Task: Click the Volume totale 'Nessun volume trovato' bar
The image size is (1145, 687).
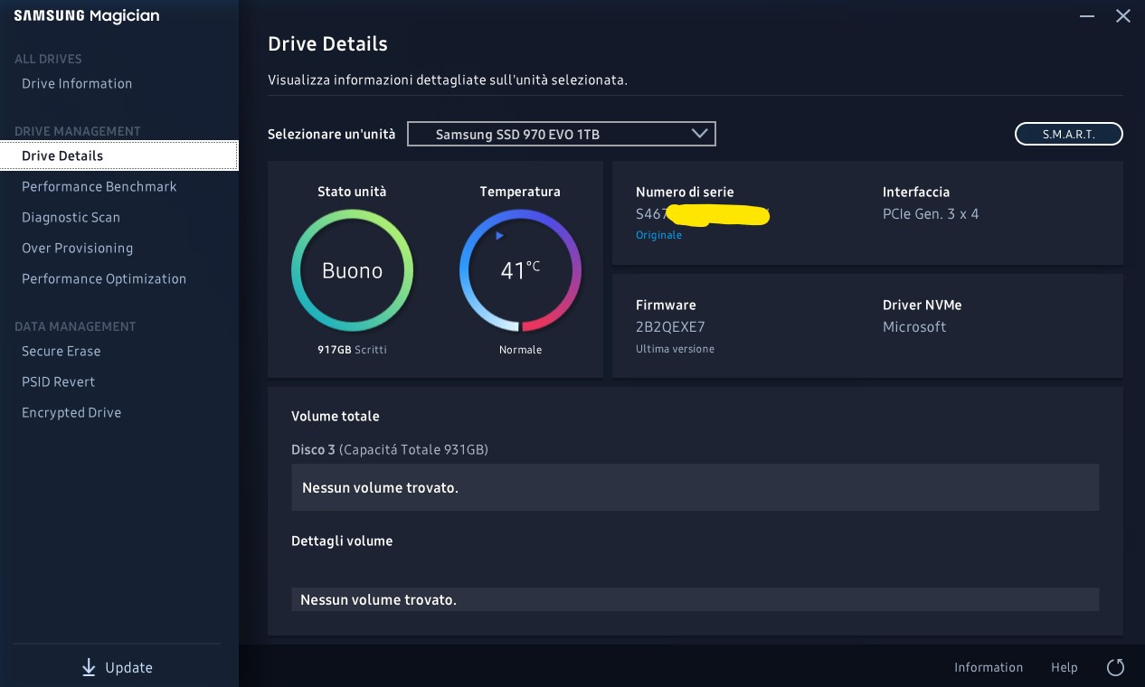Action: point(695,487)
